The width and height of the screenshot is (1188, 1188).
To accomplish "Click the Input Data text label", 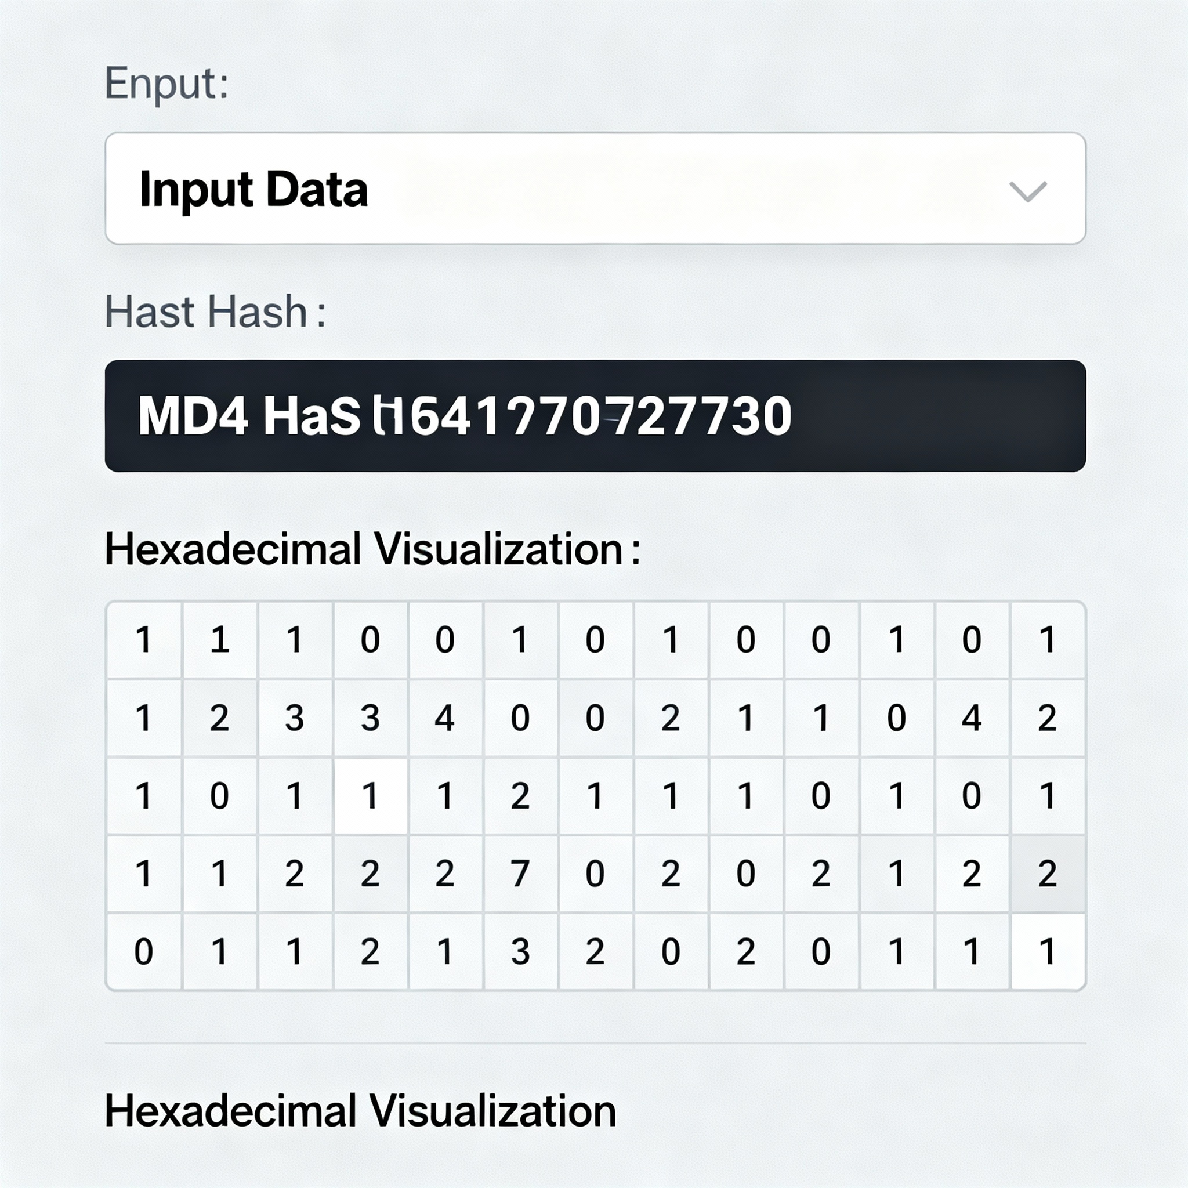I will click(253, 189).
